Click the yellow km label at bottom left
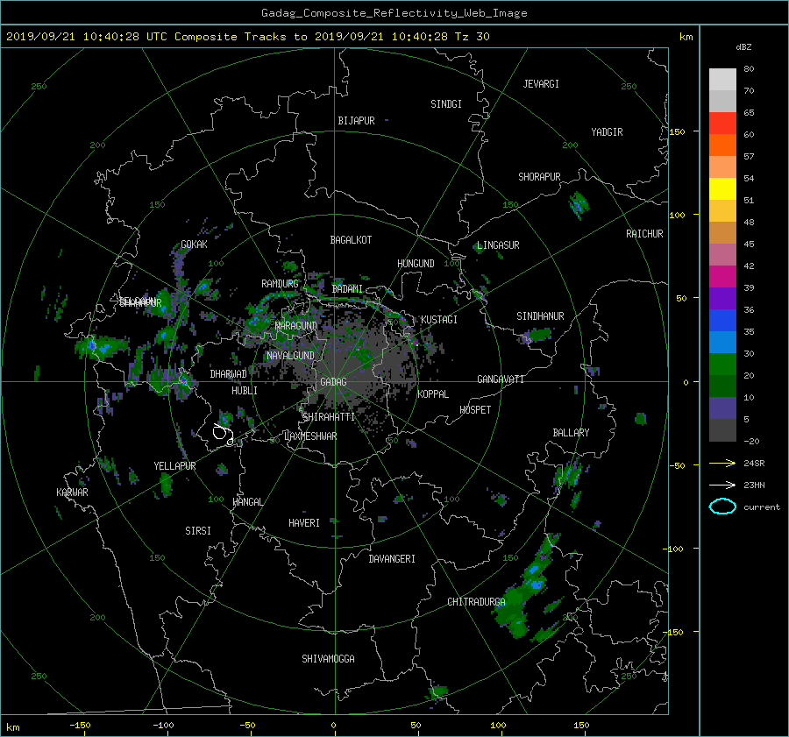The image size is (789, 737). pos(12,727)
